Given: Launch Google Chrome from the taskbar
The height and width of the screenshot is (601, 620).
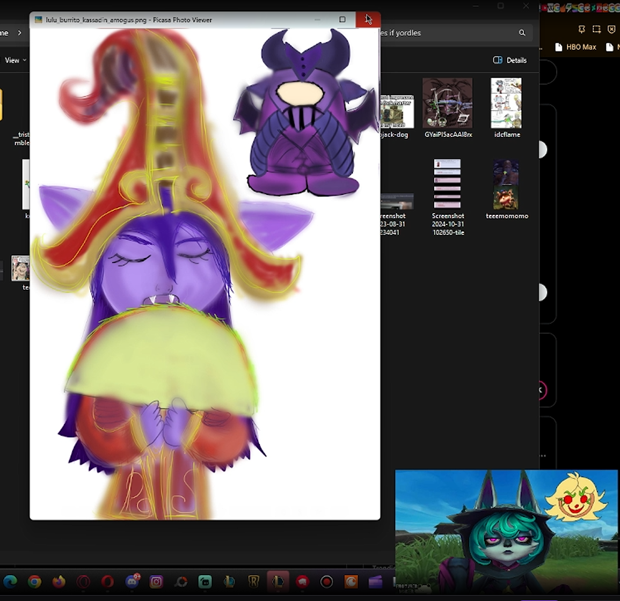Looking at the screenshot, I should [x=35, y=581].
